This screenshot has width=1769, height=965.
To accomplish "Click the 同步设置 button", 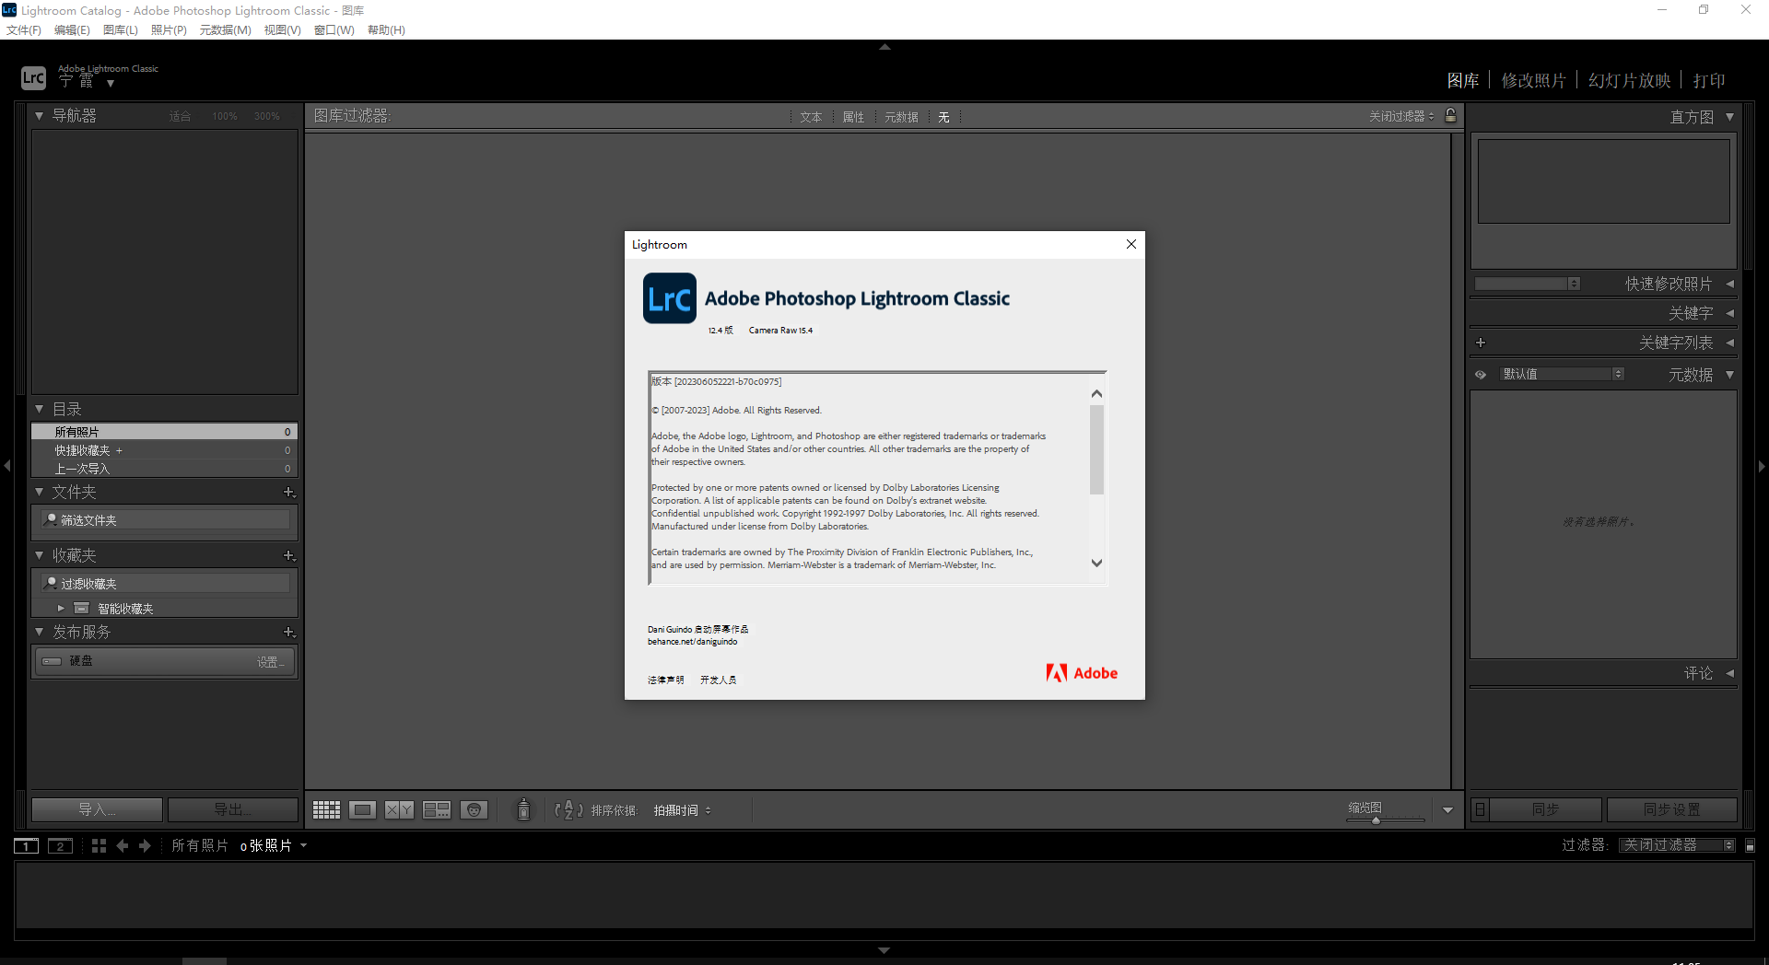I will [1672, 809].
